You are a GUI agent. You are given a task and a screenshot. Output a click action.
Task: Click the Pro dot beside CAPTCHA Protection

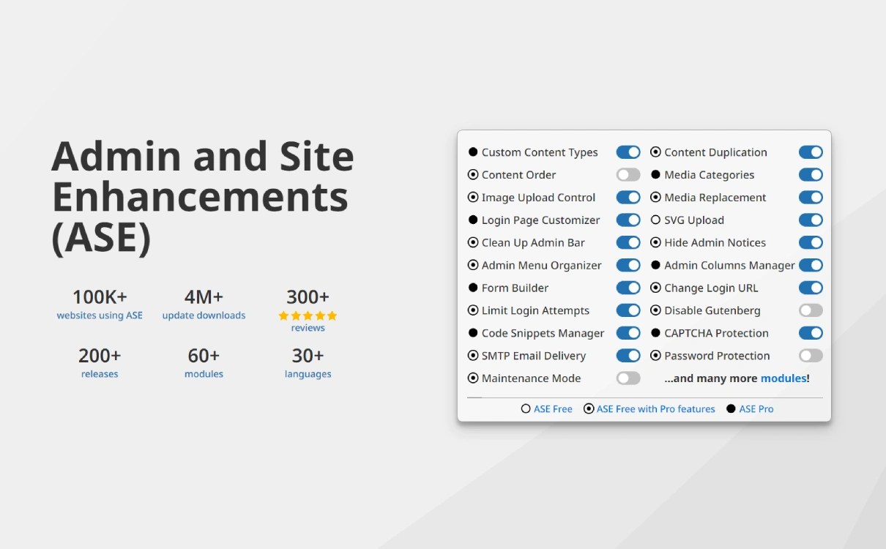pyautogui.click(x=655, y=333)
